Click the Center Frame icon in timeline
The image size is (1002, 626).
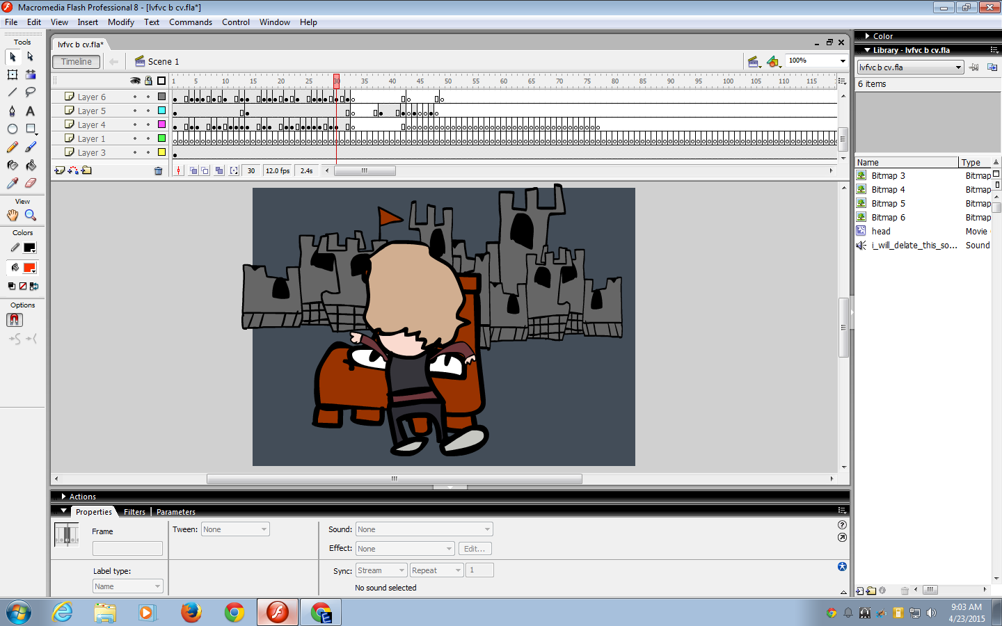point(179,170)
